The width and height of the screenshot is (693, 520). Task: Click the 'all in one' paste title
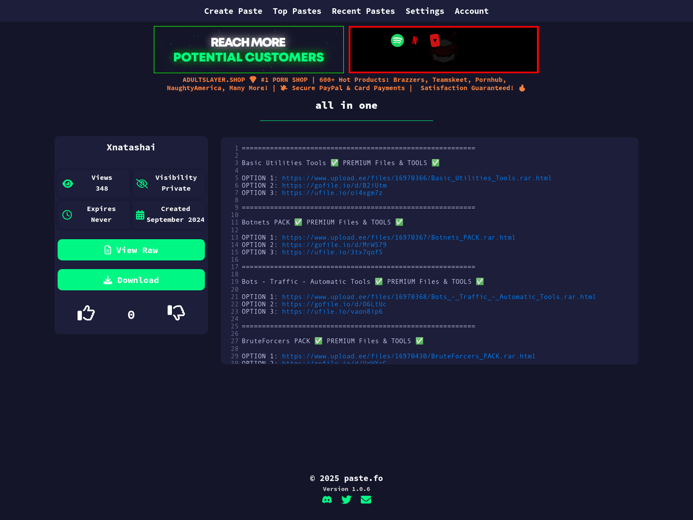(x=346, y=105)
